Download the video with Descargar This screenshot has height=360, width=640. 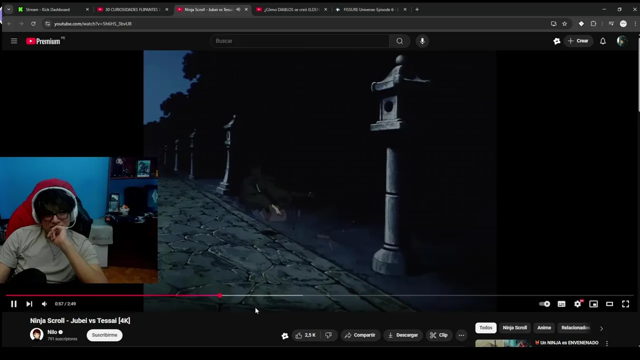coord(403,335)
